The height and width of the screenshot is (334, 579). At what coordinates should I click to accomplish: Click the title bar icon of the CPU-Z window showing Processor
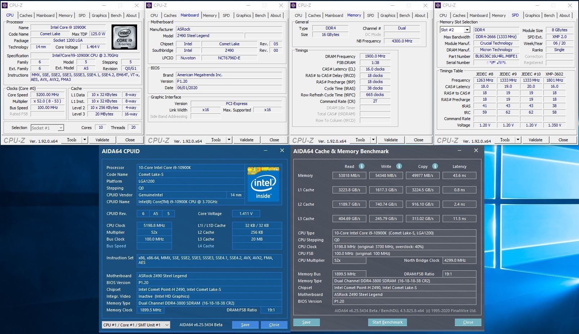point(5,5)
